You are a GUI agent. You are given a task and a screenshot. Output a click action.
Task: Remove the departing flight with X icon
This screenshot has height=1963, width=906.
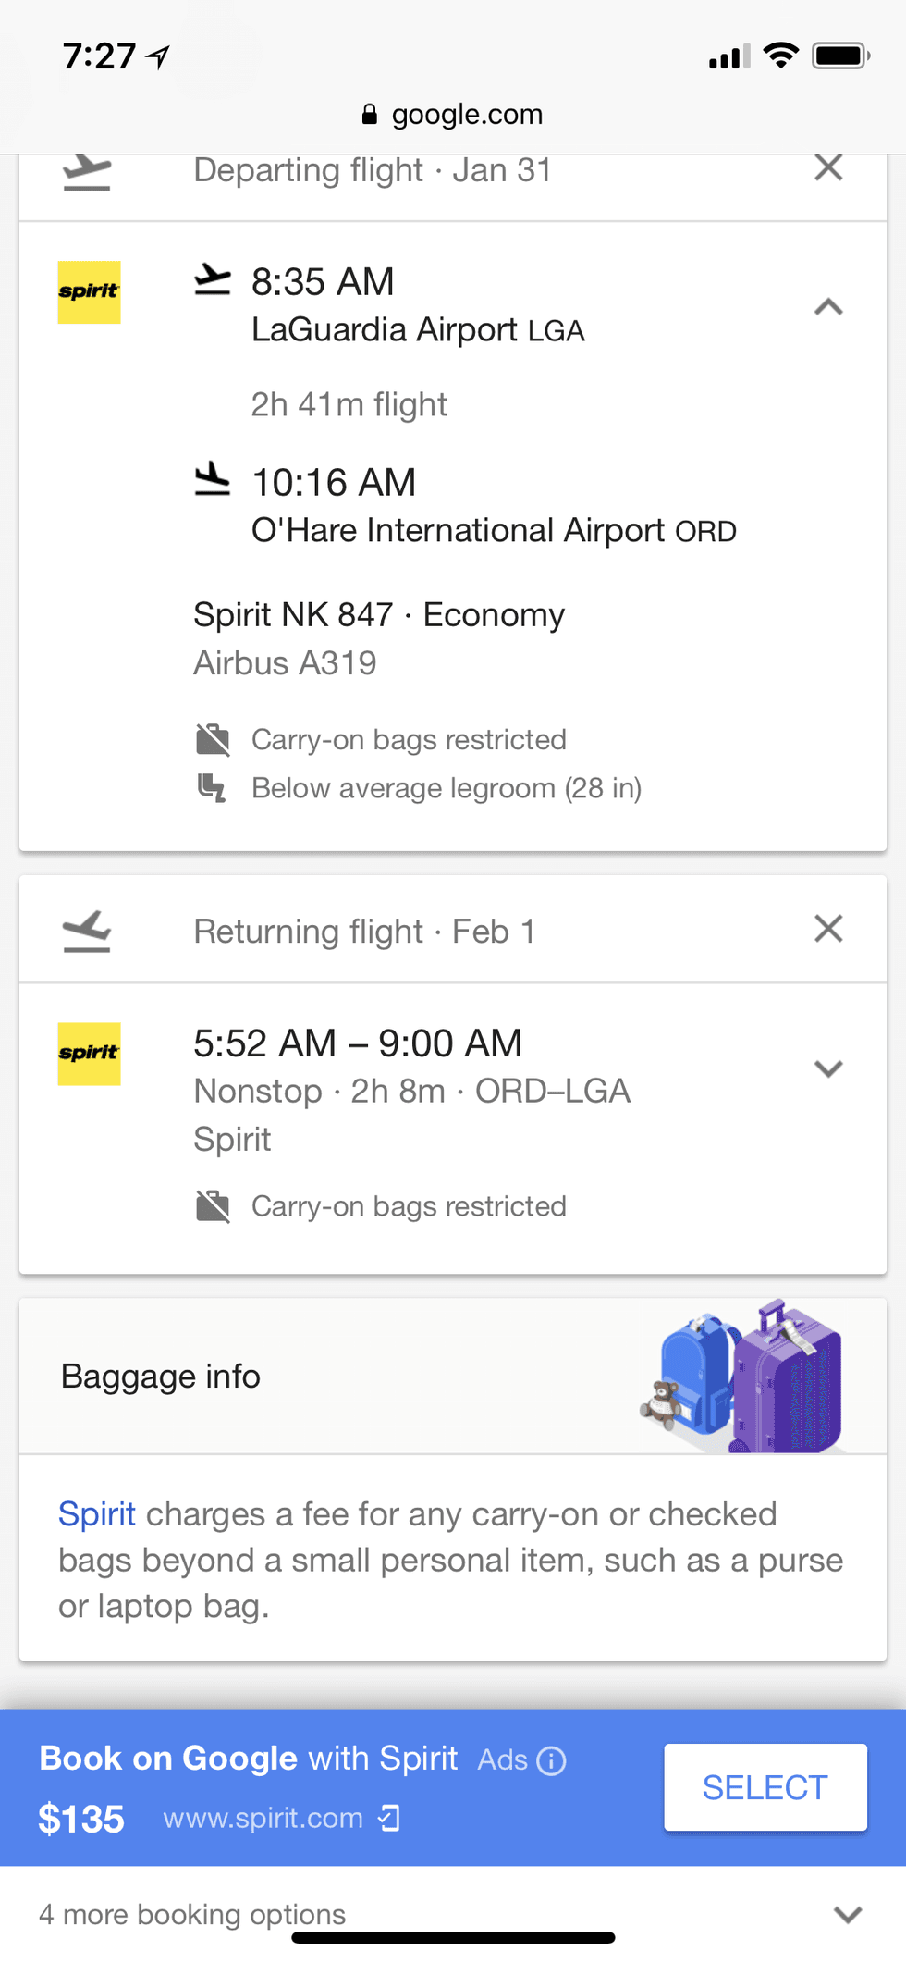(x=827, y=168)
